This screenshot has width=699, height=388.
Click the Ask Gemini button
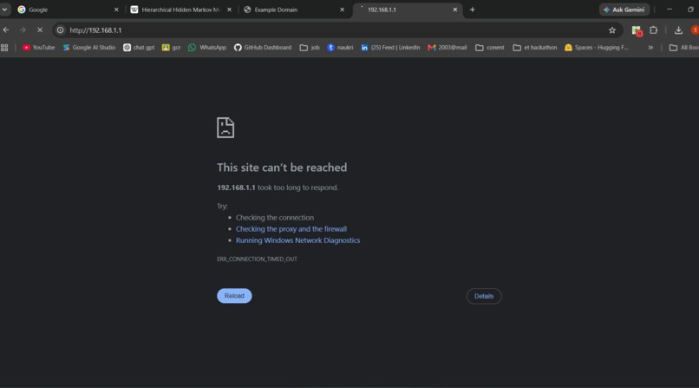click(624, 10)
